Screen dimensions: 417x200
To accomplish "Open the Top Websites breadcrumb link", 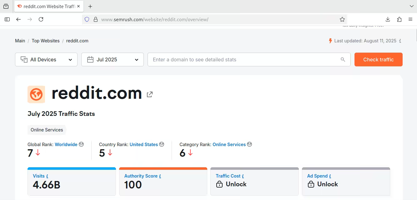I will [46, 41].
